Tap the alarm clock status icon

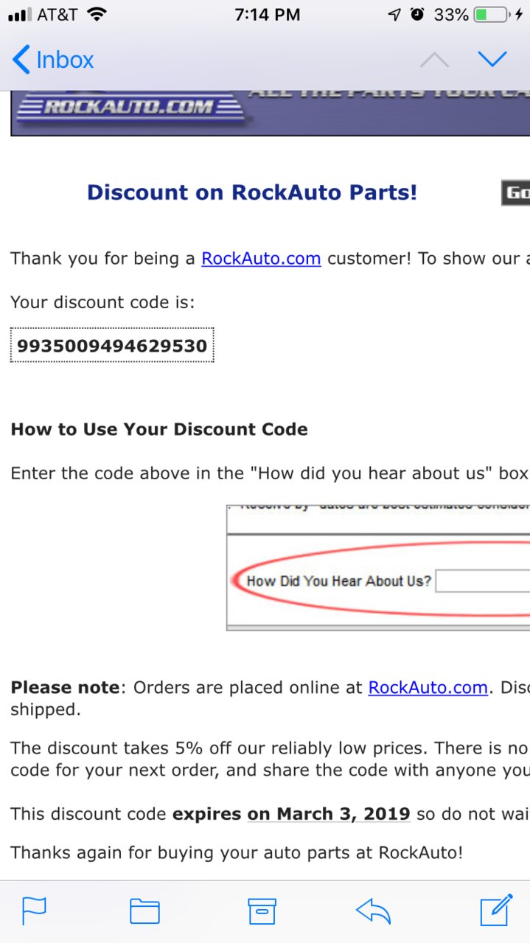pyautogui.click(x=417, y=14)
